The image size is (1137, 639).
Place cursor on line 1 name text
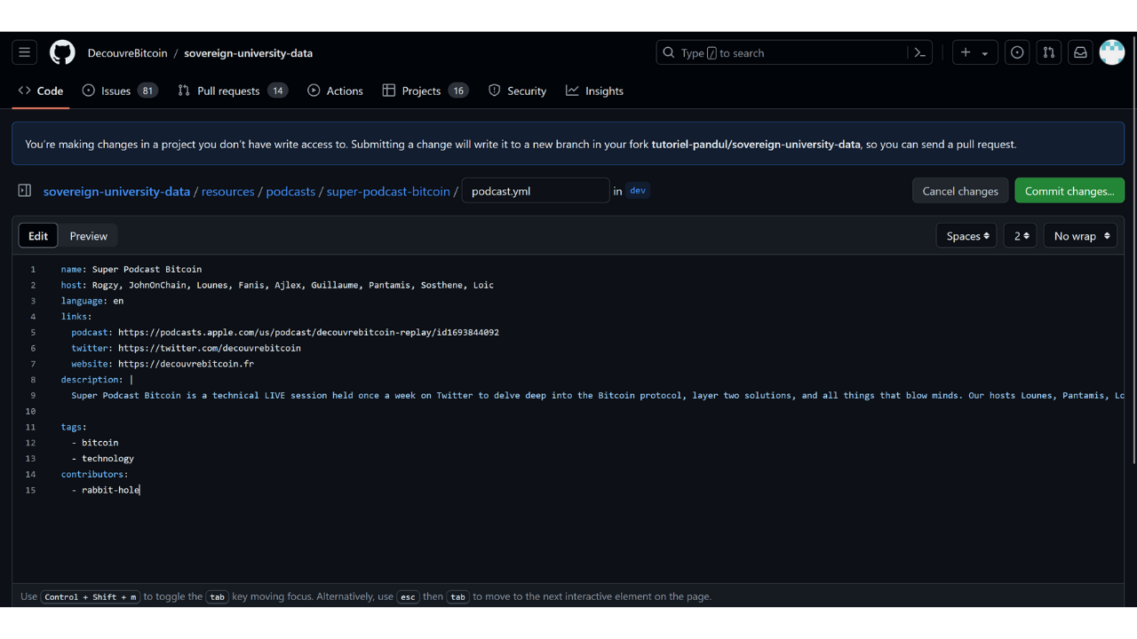(131, 269)
